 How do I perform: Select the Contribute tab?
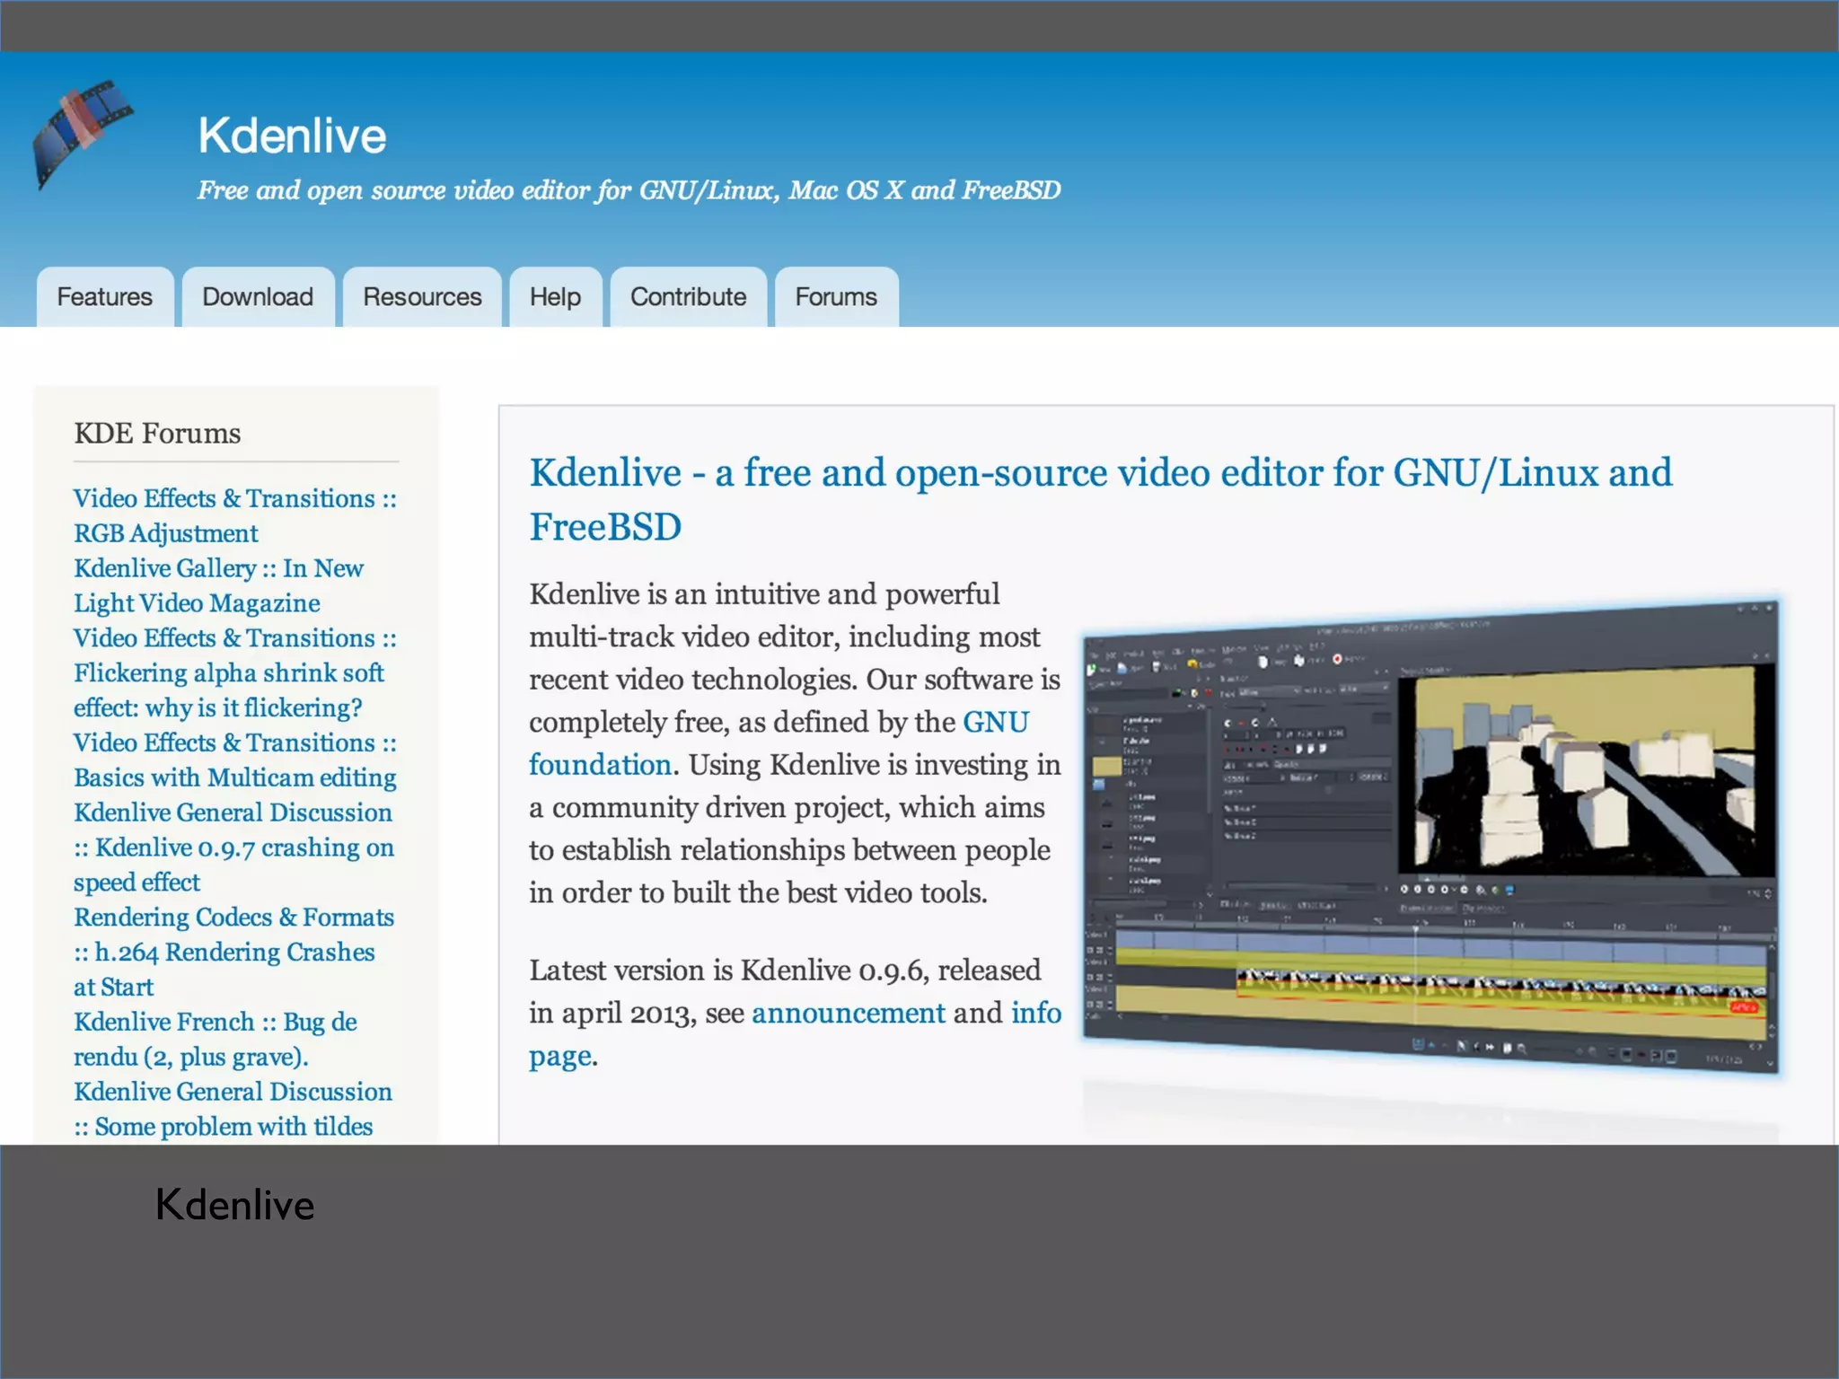(x=688, y=297)
